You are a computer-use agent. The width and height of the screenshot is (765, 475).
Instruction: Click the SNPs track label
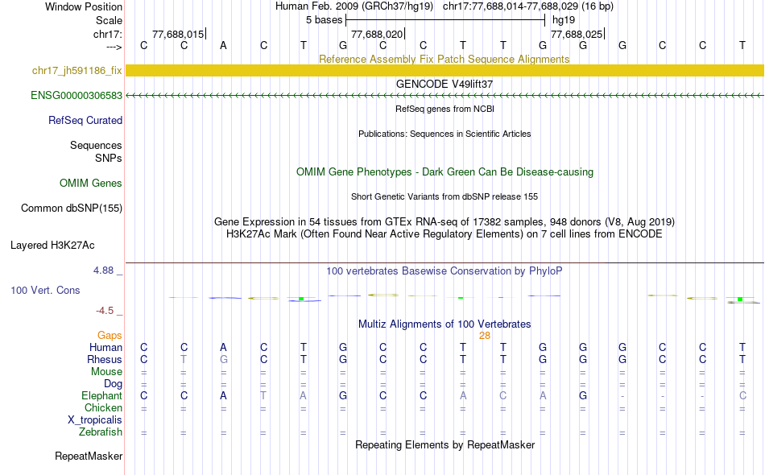click(109, 159)
